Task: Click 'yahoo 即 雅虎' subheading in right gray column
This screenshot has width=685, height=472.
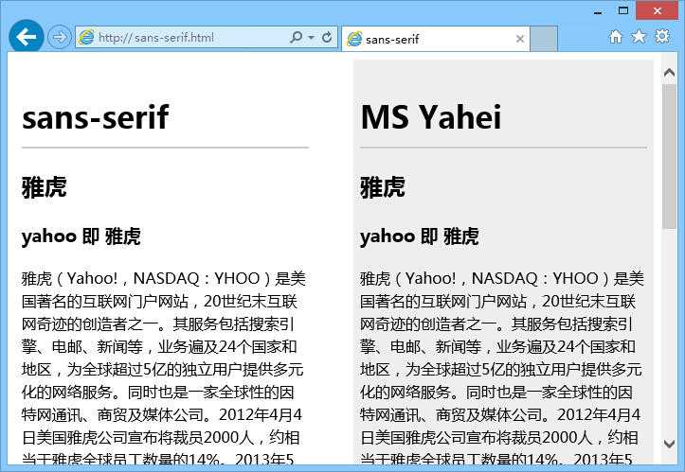Action: pos(420,236)
